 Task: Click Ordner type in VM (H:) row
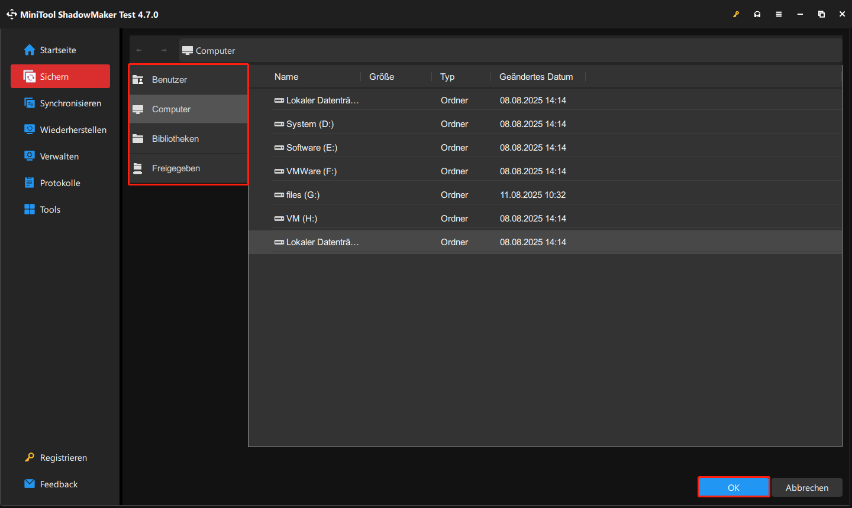(454, 219)
